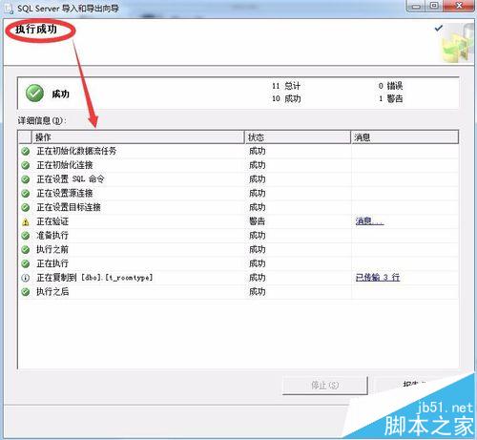Select the row 执行之前
477x440 pixels.
(x=238, y=249)
